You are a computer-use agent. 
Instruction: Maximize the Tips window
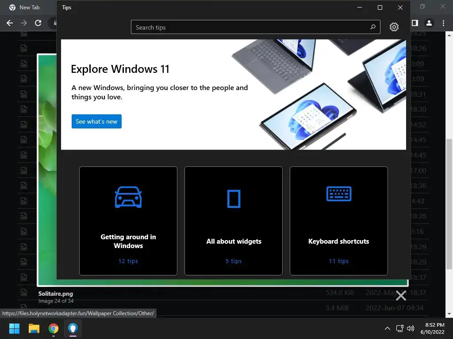[380, 8]
